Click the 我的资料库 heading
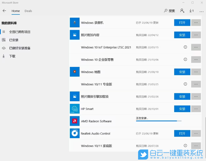The height and width of the screenshot is (161, 206). click(9, 23)
